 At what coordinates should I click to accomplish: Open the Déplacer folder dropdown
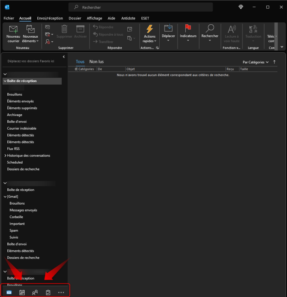(x=168, y=32)
